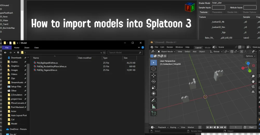Open the Explorer help icon
The width and height of the screenshot is (260, 135).
click(x=142, y=48)
